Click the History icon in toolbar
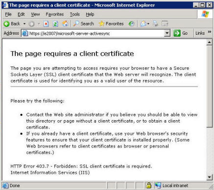 tap(131, 24)
